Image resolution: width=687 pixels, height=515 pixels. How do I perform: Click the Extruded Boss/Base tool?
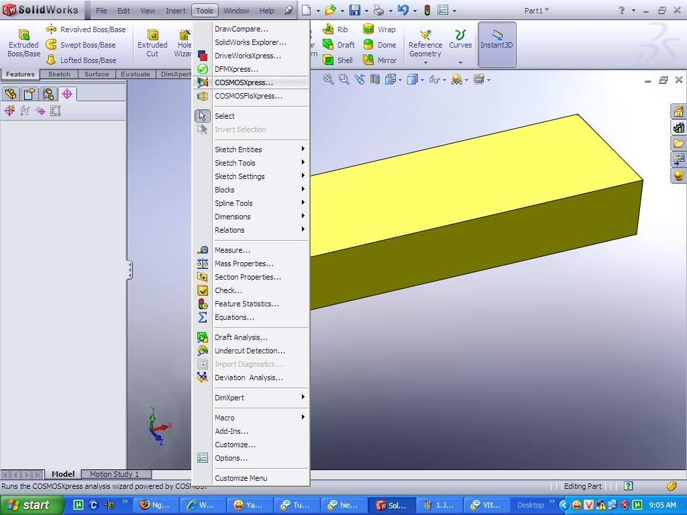pos(23,43)
